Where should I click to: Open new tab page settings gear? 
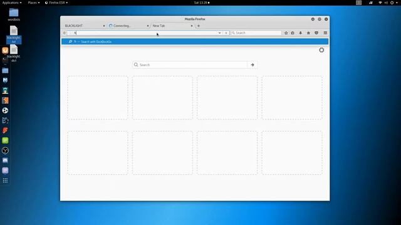click(x=321, y=50)
